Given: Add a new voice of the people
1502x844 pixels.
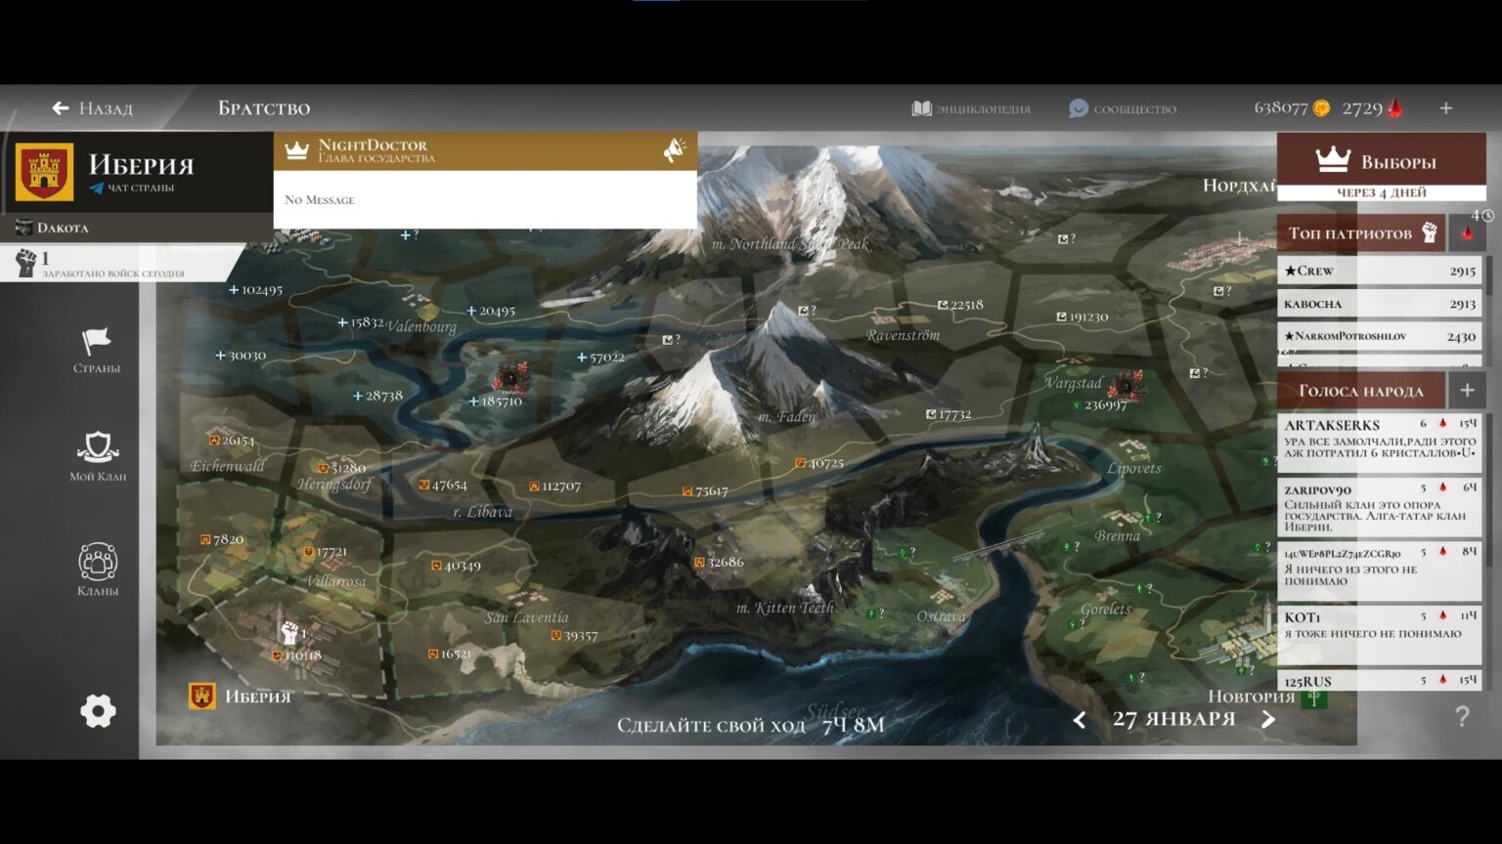Looking at the screenshot, I should (1467, 391).
